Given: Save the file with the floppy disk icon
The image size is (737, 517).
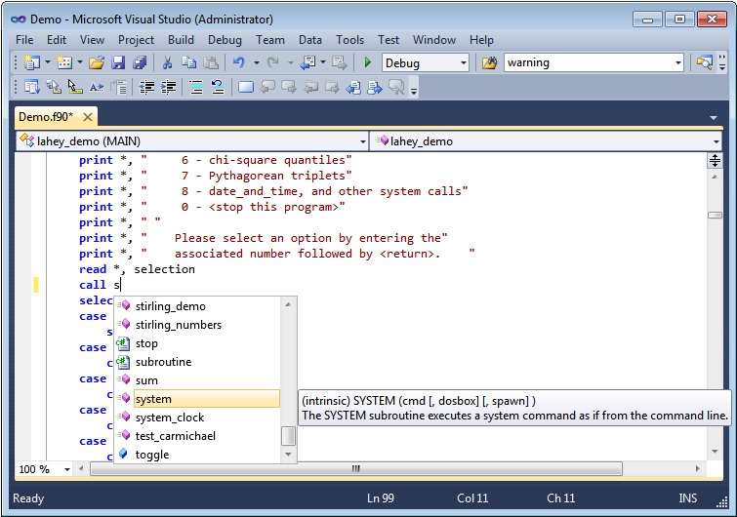Looking at the screenshot, I should point(117,62).
